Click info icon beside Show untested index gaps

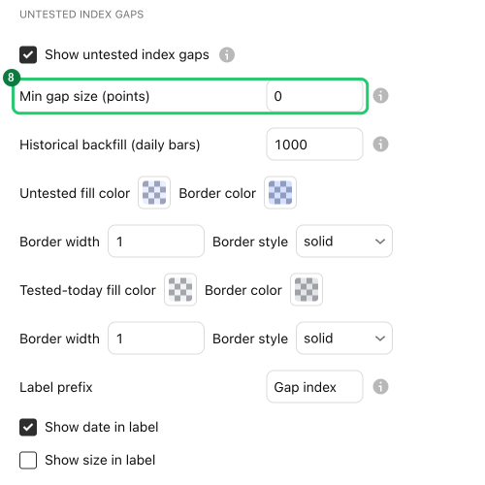227,54
